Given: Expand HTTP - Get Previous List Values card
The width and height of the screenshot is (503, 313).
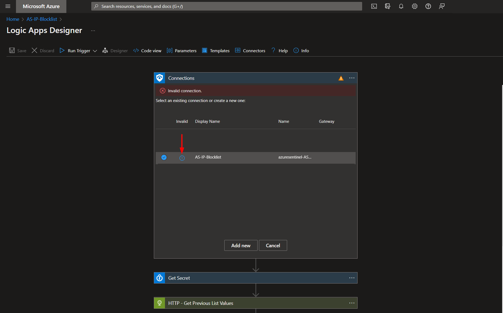Looking at the screenshot, I should click(256, 303).
